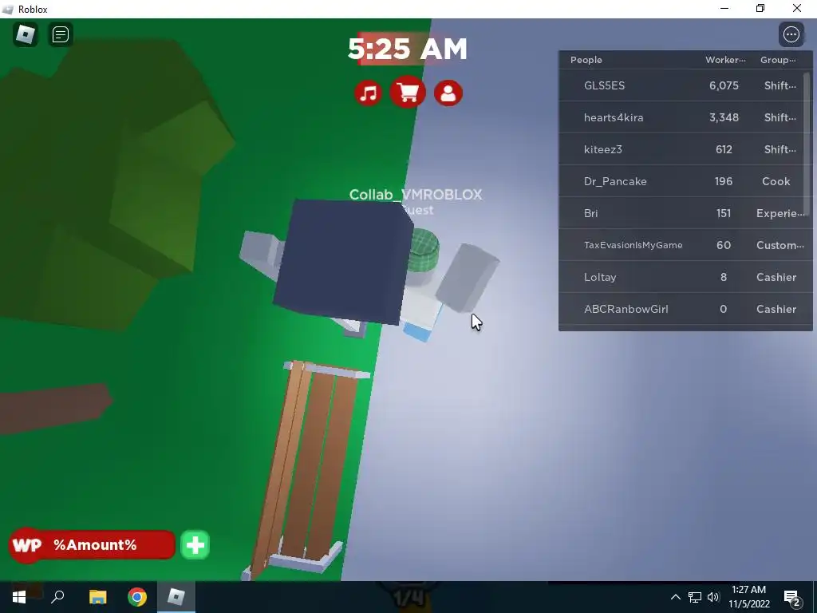Click the green plus to add WP
The height and width of the screenshot is (613, 817).
point(195,545)
